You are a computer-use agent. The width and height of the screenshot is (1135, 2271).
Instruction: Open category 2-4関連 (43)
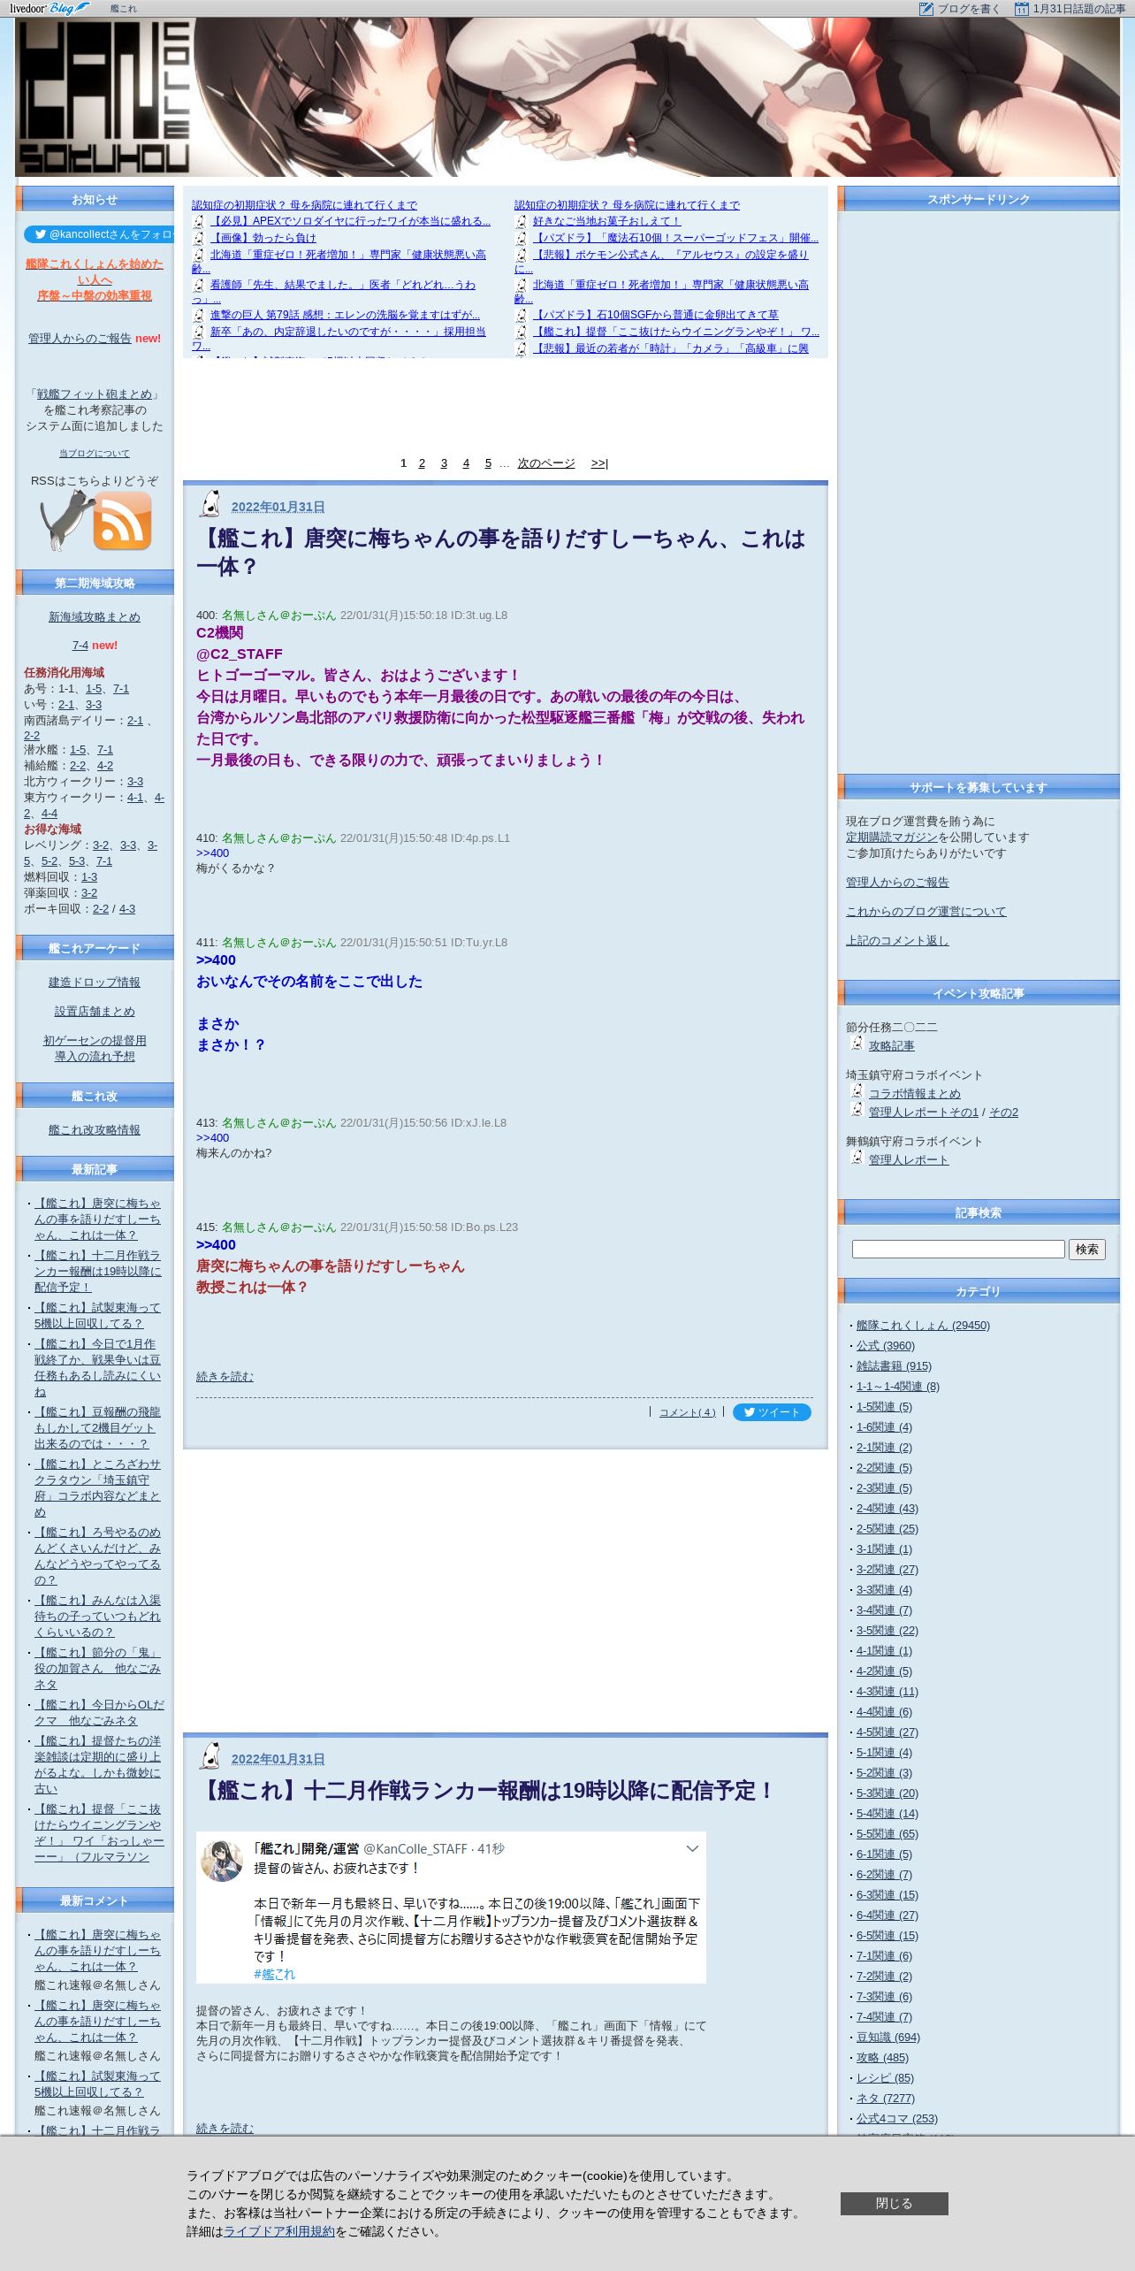pyautogui.click(x=887, y=1509)
